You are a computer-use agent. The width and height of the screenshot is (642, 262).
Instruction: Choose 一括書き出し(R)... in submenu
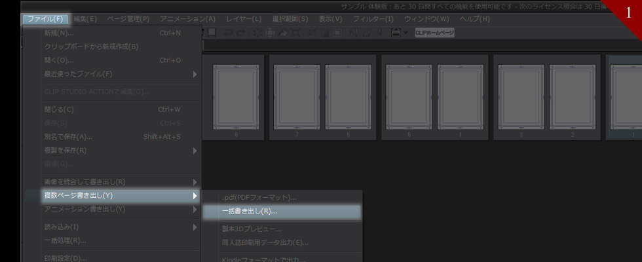point(282,212)
